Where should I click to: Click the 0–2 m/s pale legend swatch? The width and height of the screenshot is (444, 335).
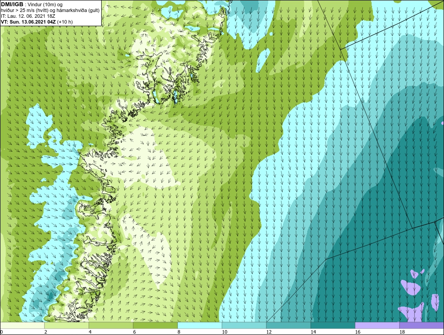click(22, 325)
